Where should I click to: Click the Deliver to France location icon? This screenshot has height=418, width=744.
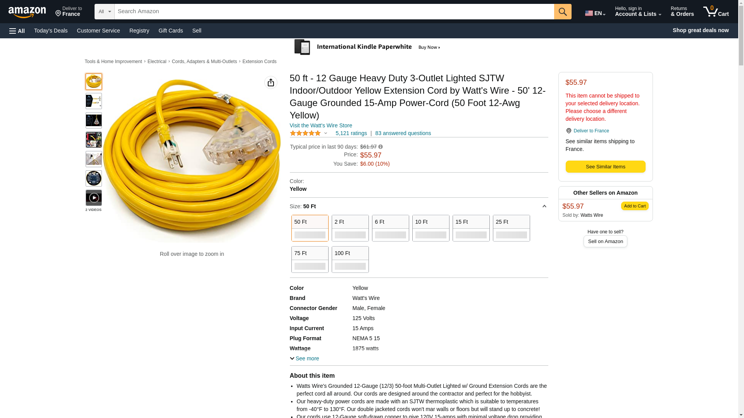pyautogui.click(x=568, y=131)
